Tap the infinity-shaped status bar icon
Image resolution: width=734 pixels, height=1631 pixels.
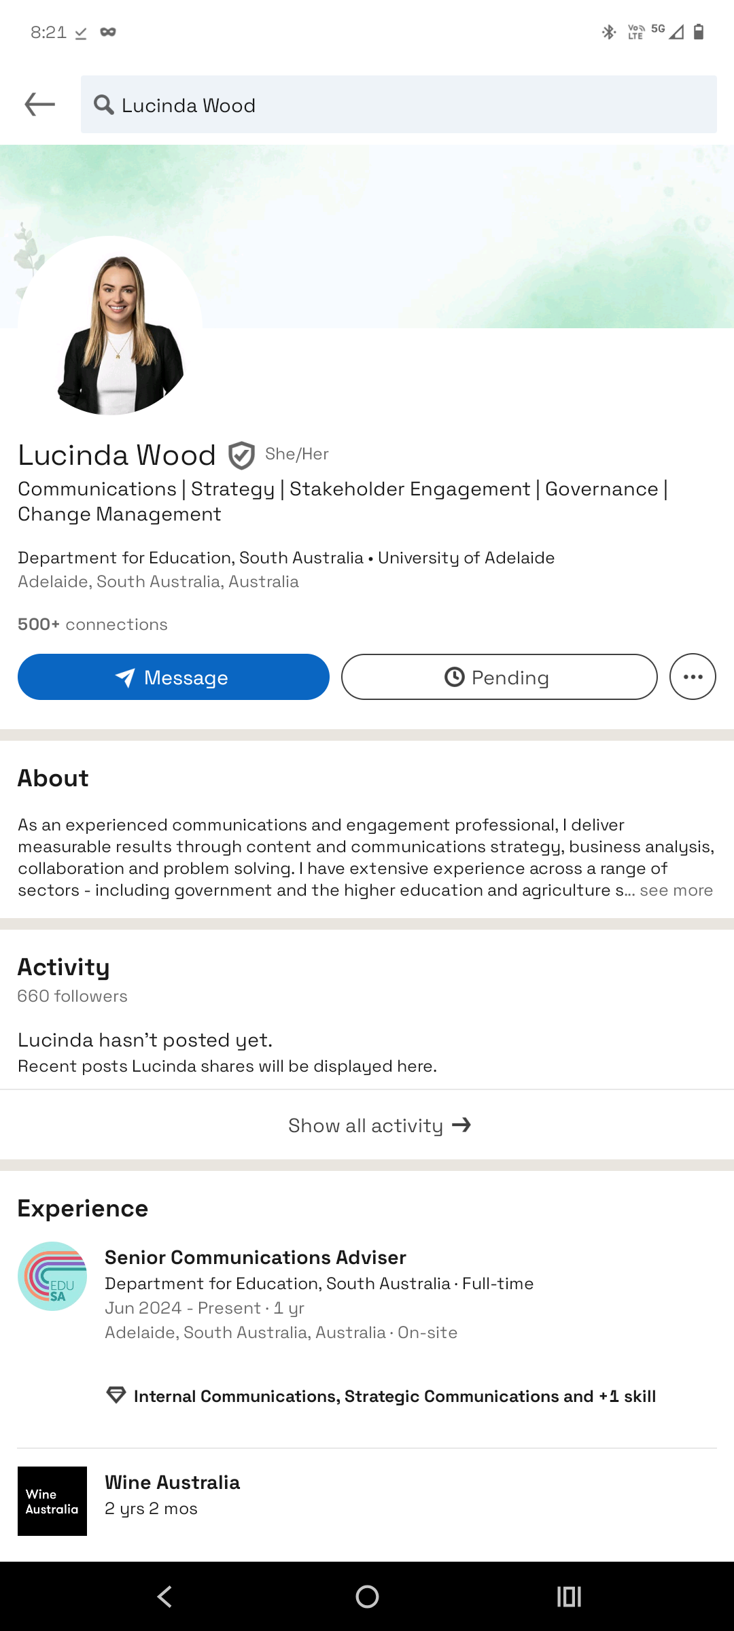click(108, 32)
